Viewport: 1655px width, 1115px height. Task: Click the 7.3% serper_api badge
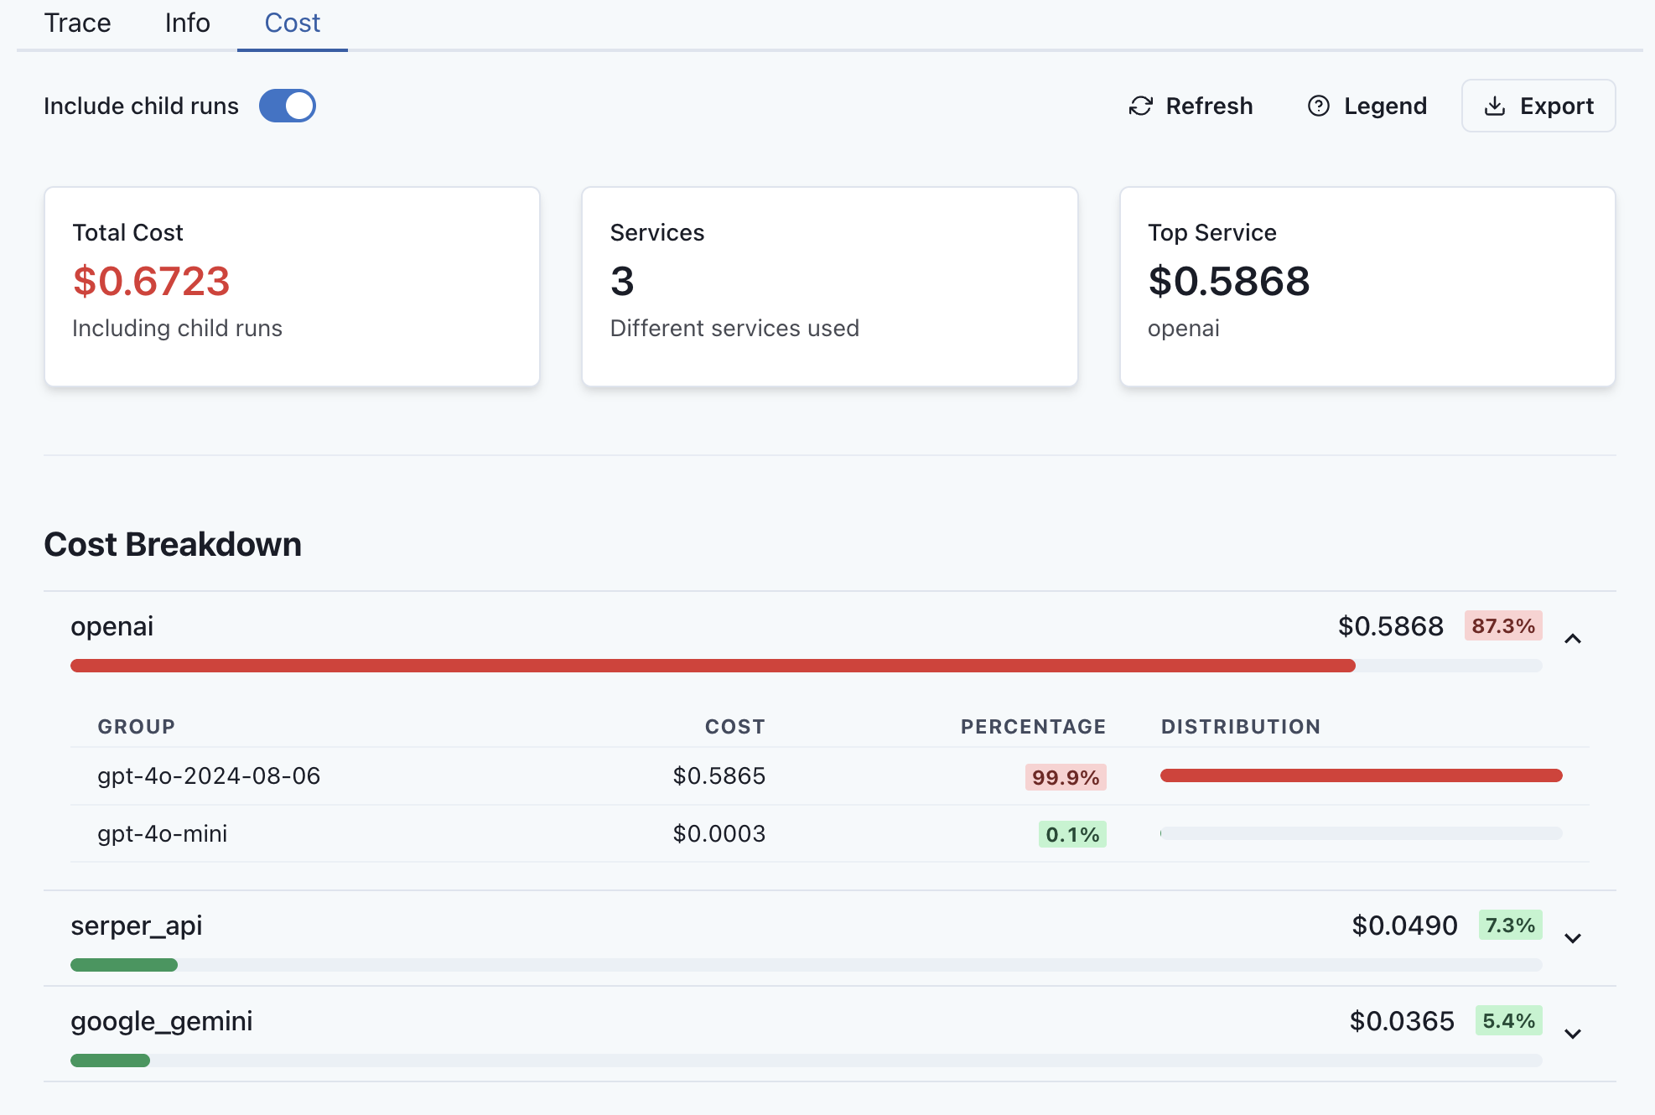(x=1510, y=925)
